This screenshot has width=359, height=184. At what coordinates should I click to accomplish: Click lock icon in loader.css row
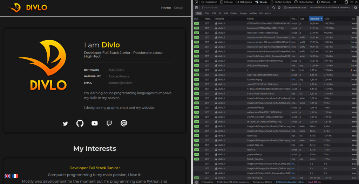click(216, 135)
